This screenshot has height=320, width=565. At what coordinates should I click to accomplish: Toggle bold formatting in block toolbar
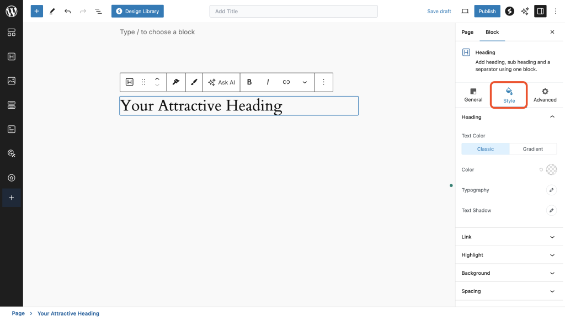tap(249, 82)
